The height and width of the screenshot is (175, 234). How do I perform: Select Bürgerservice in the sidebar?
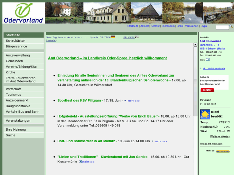click(23, 46)
